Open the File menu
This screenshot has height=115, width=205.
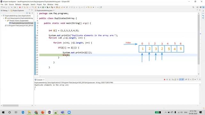pos(2,4)
